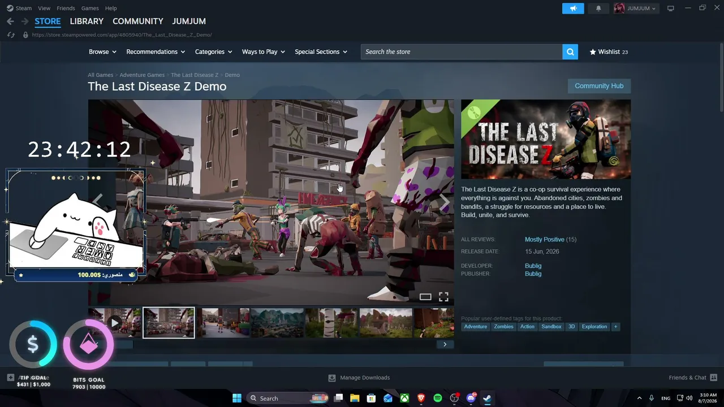Go back with the Steam back arrow
Screen dimensions: 724x407
pyautogui.click(x=10, y=21)
